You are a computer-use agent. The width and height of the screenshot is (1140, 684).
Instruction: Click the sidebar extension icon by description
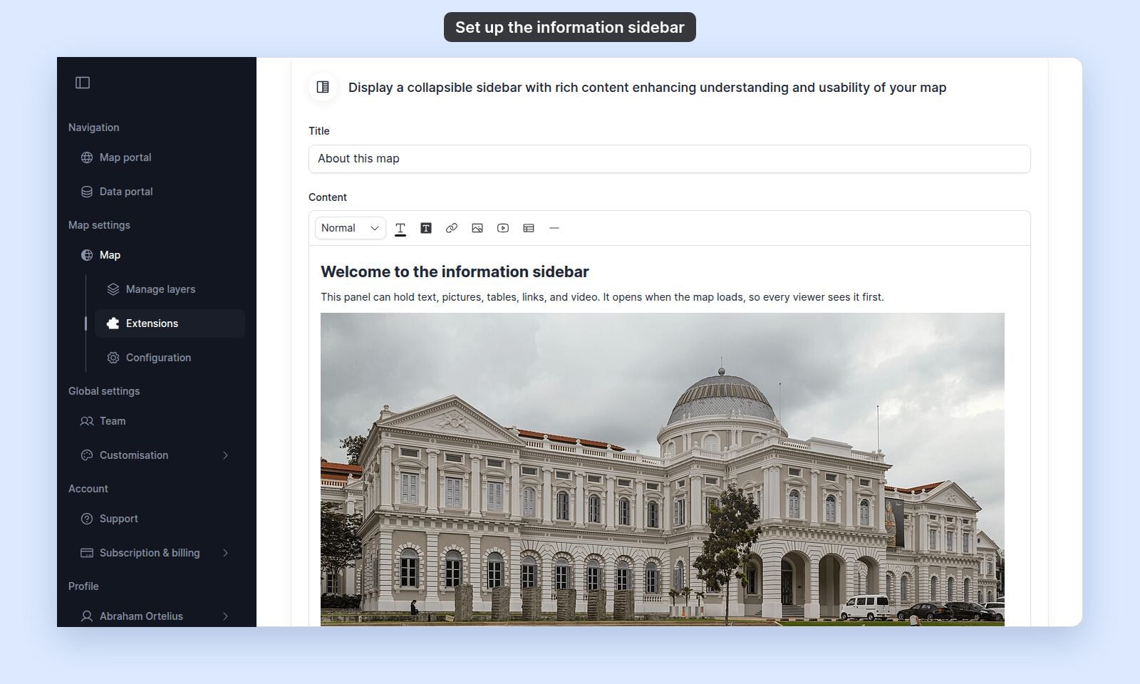click(x=323, y=87)
